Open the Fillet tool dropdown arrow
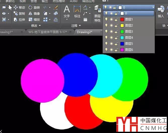 pyautogui.click(x=50, y=14)
